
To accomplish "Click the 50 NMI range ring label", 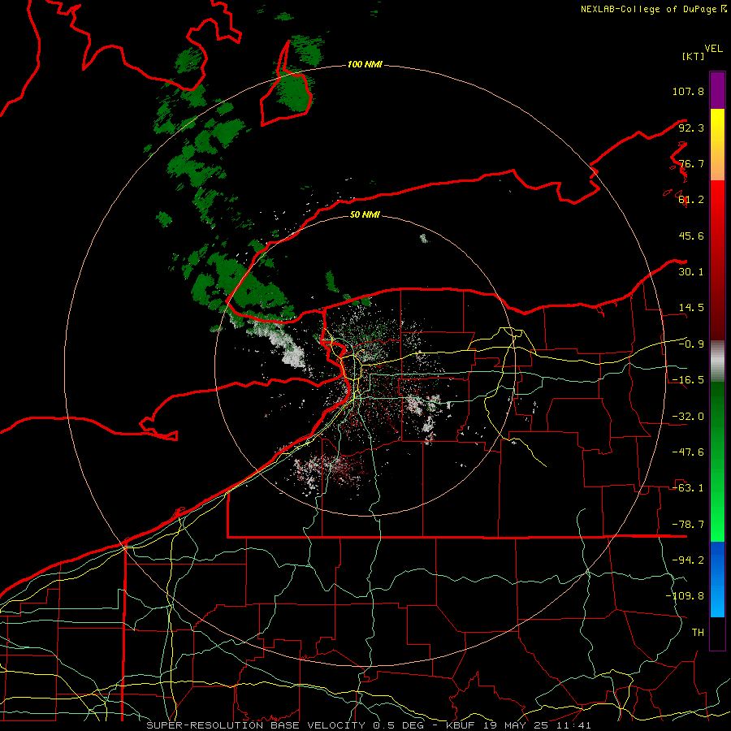I will [x=365, y=215].
